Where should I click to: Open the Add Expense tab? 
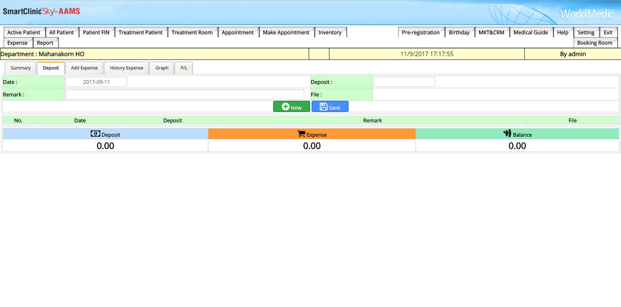point(84,68)
